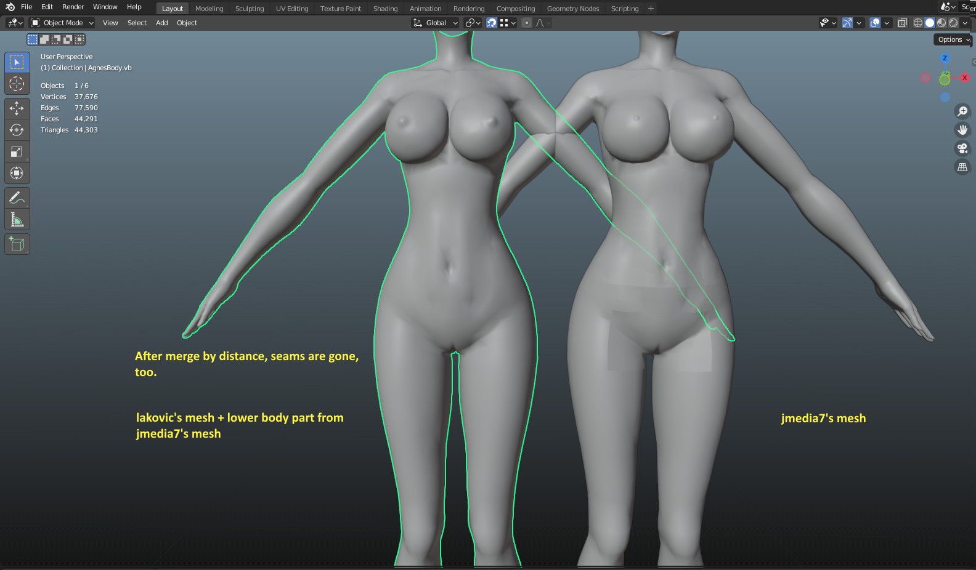Click the zoom viewport magnifier icon
The height and width of the screenshot is (570, 976).
point(962,111)
